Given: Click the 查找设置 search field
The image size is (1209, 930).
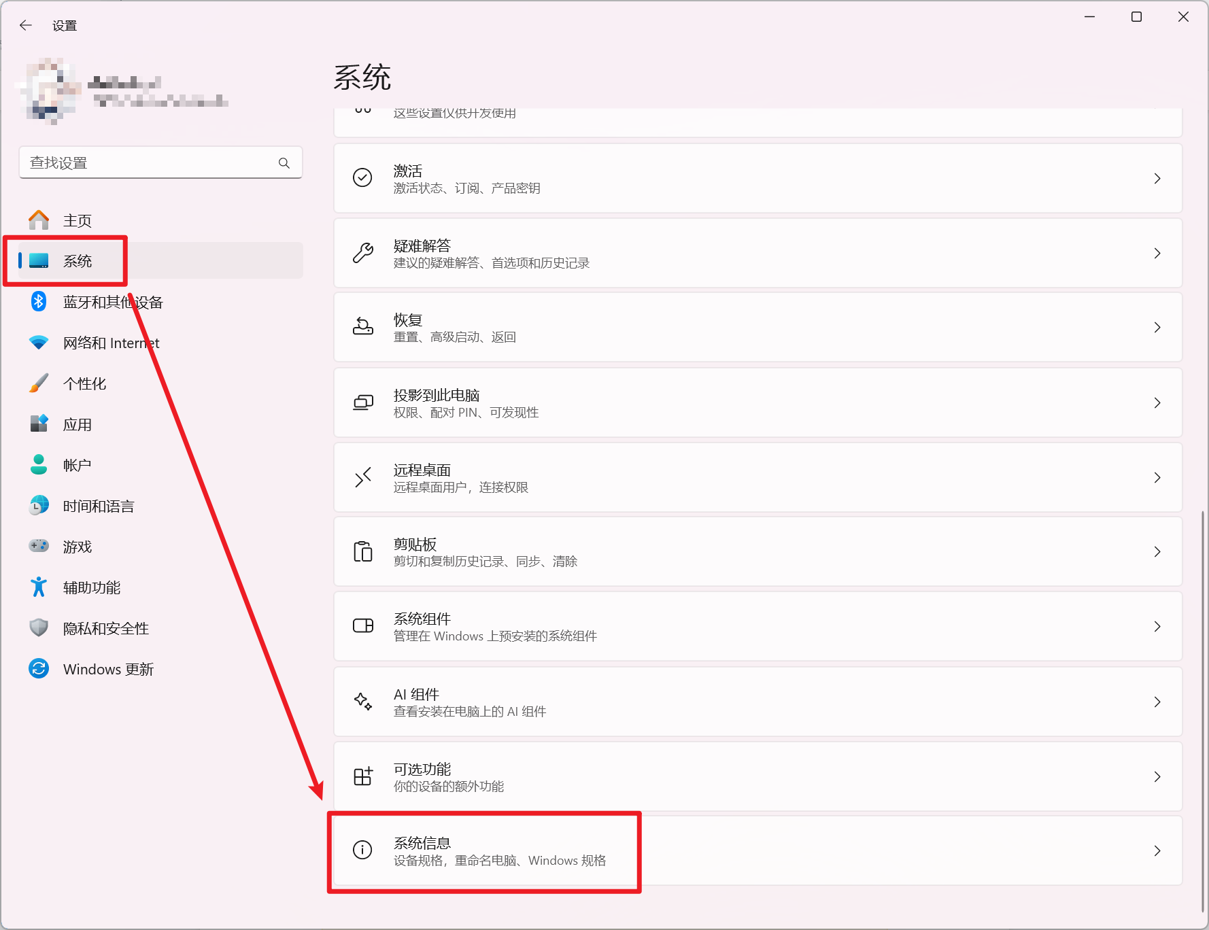Looking at the screenshot, I should (160, 163).
